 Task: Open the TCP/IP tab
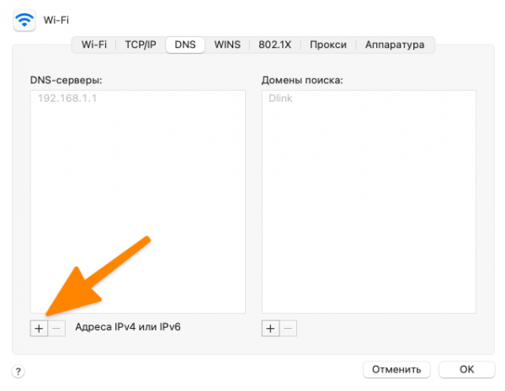pos(141,45)
